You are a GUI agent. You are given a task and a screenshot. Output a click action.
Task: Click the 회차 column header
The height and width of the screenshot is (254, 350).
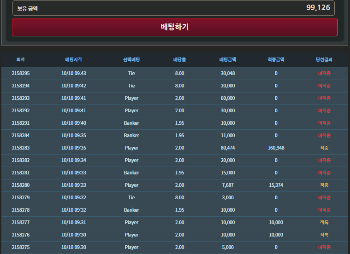click(x=21, y=59)
